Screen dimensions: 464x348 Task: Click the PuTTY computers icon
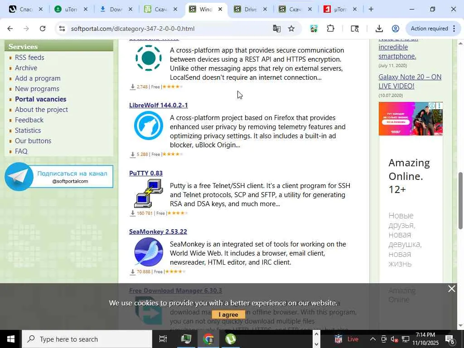click(149, 193)
